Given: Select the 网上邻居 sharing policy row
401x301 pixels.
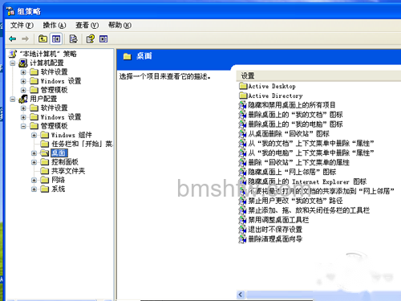Looking at the screenshot, I should click(x=321, y=191).
